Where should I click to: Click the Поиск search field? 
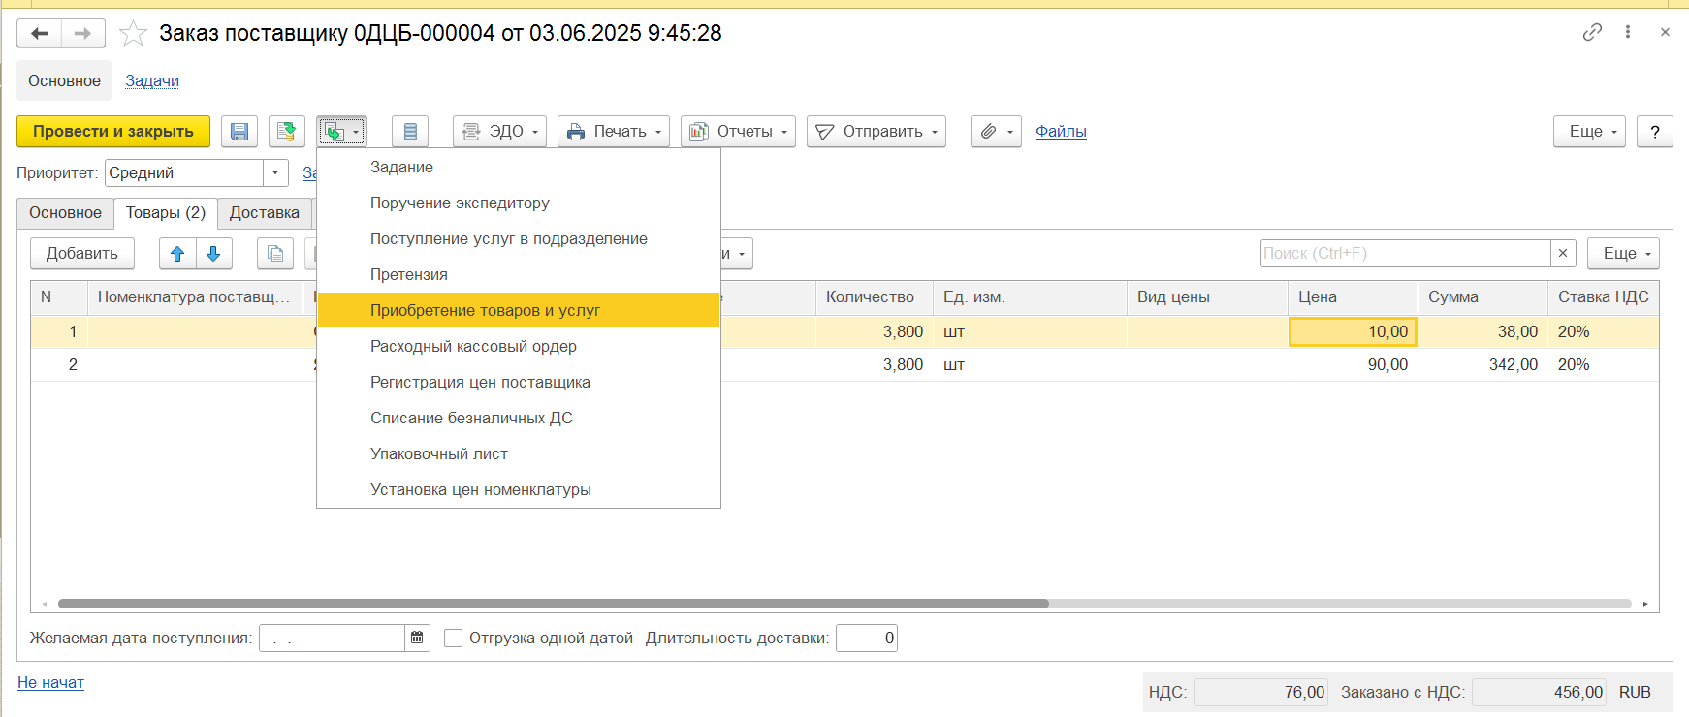pos(1404,254)
